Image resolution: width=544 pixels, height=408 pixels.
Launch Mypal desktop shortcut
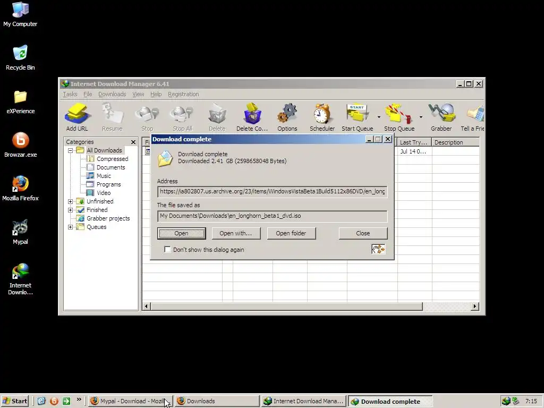tap(20, 232)
